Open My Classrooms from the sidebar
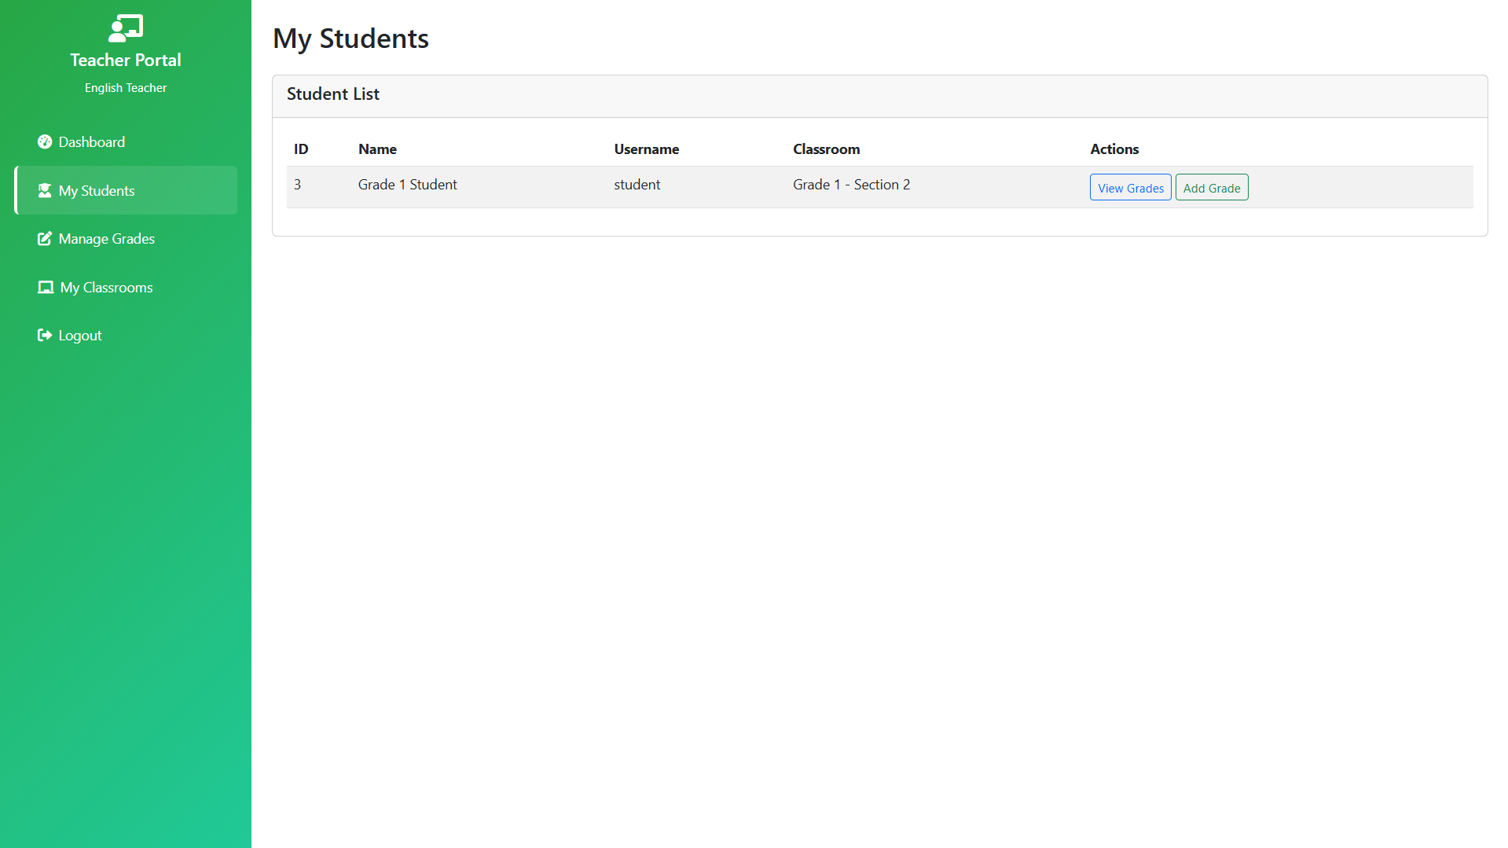The width and height of the screenshot is (1508, 848). [x=106, y=287]
